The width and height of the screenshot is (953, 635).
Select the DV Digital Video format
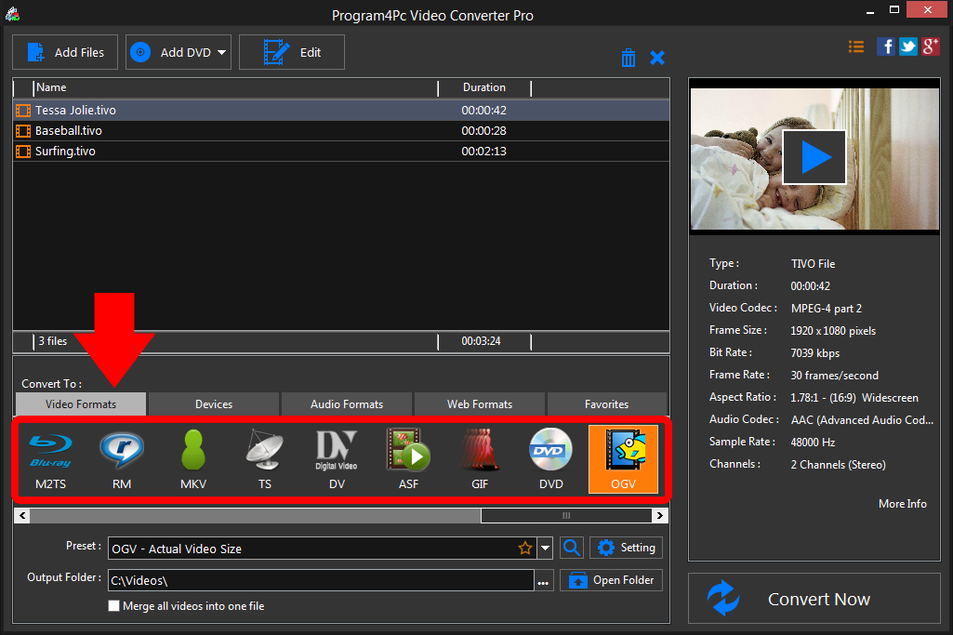click(x=337, y=458)
